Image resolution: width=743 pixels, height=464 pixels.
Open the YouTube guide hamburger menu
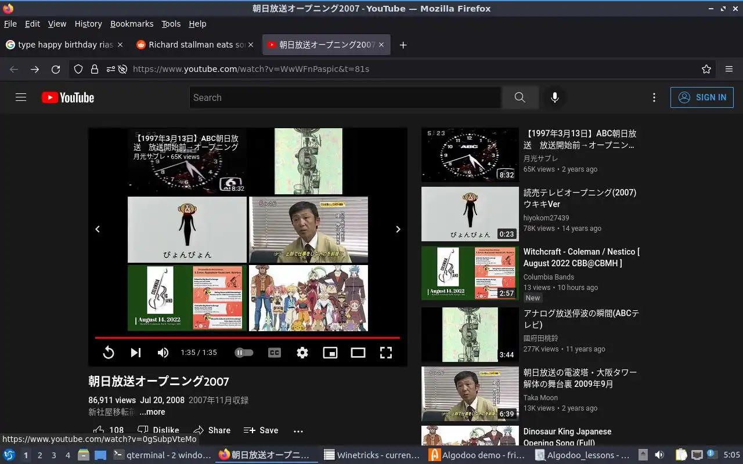click(21, 97)
